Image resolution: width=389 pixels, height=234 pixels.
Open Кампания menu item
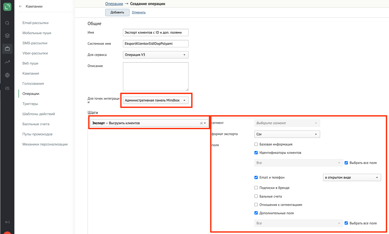31,73
